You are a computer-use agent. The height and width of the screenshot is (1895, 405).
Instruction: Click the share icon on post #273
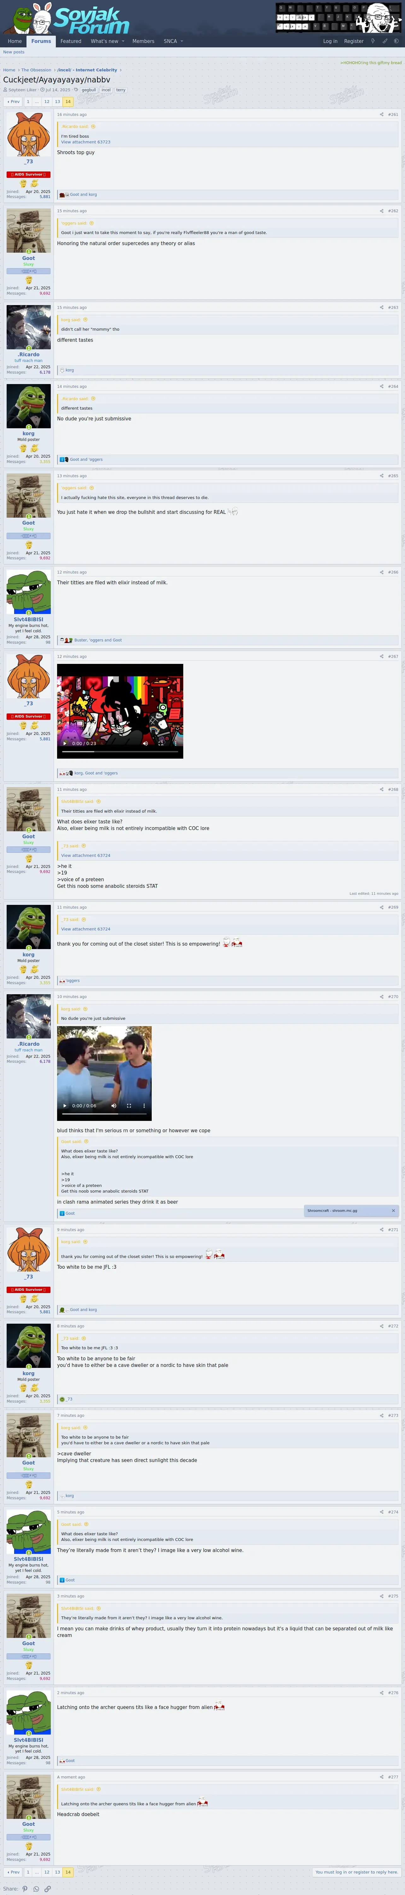(x=381, y=1415)
